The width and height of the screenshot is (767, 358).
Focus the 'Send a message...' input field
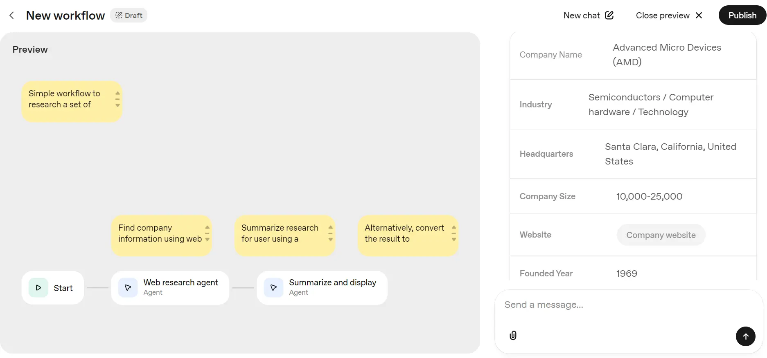(614, 305)
